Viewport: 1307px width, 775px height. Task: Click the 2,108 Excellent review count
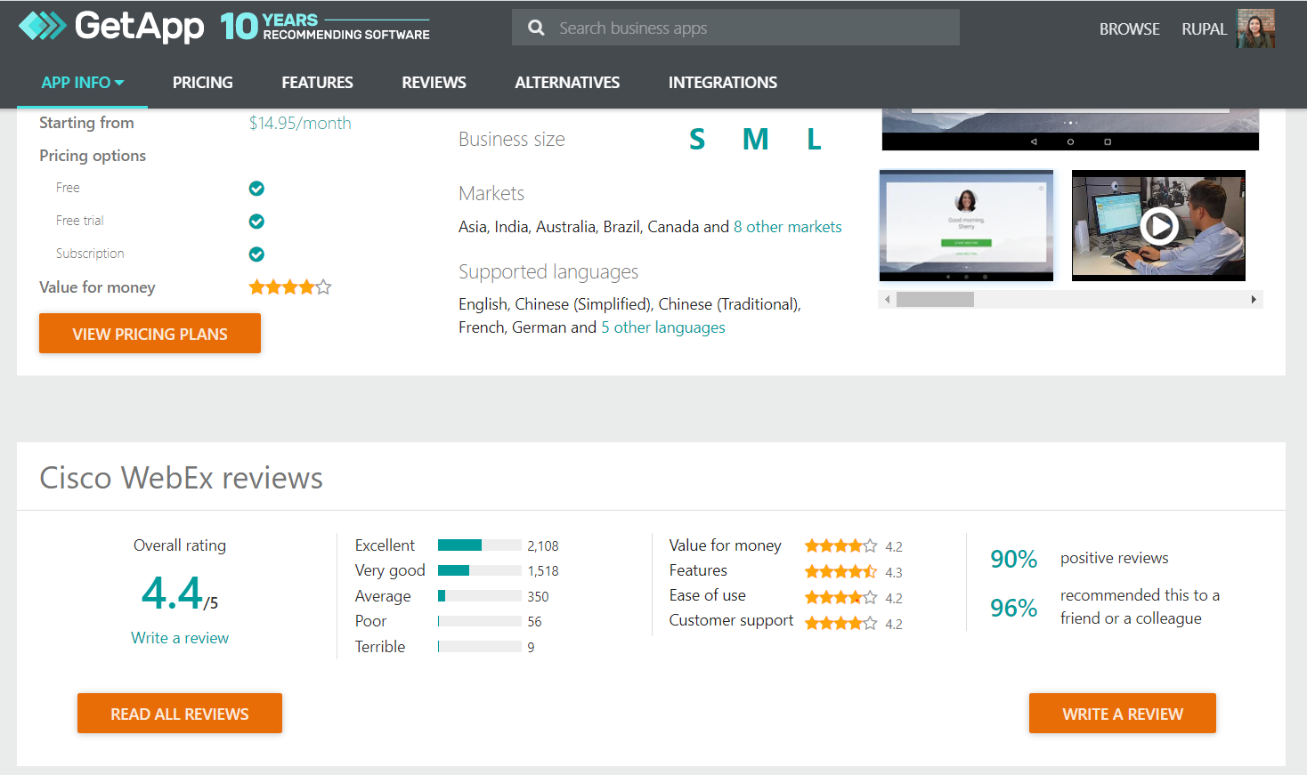[543, 546]
